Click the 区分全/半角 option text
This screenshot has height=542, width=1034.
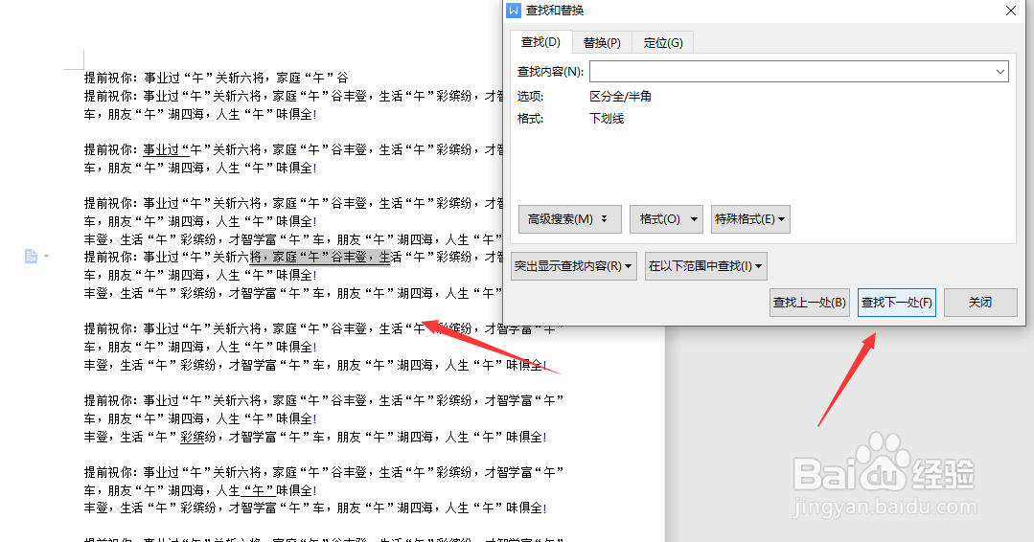coord(621,96)
